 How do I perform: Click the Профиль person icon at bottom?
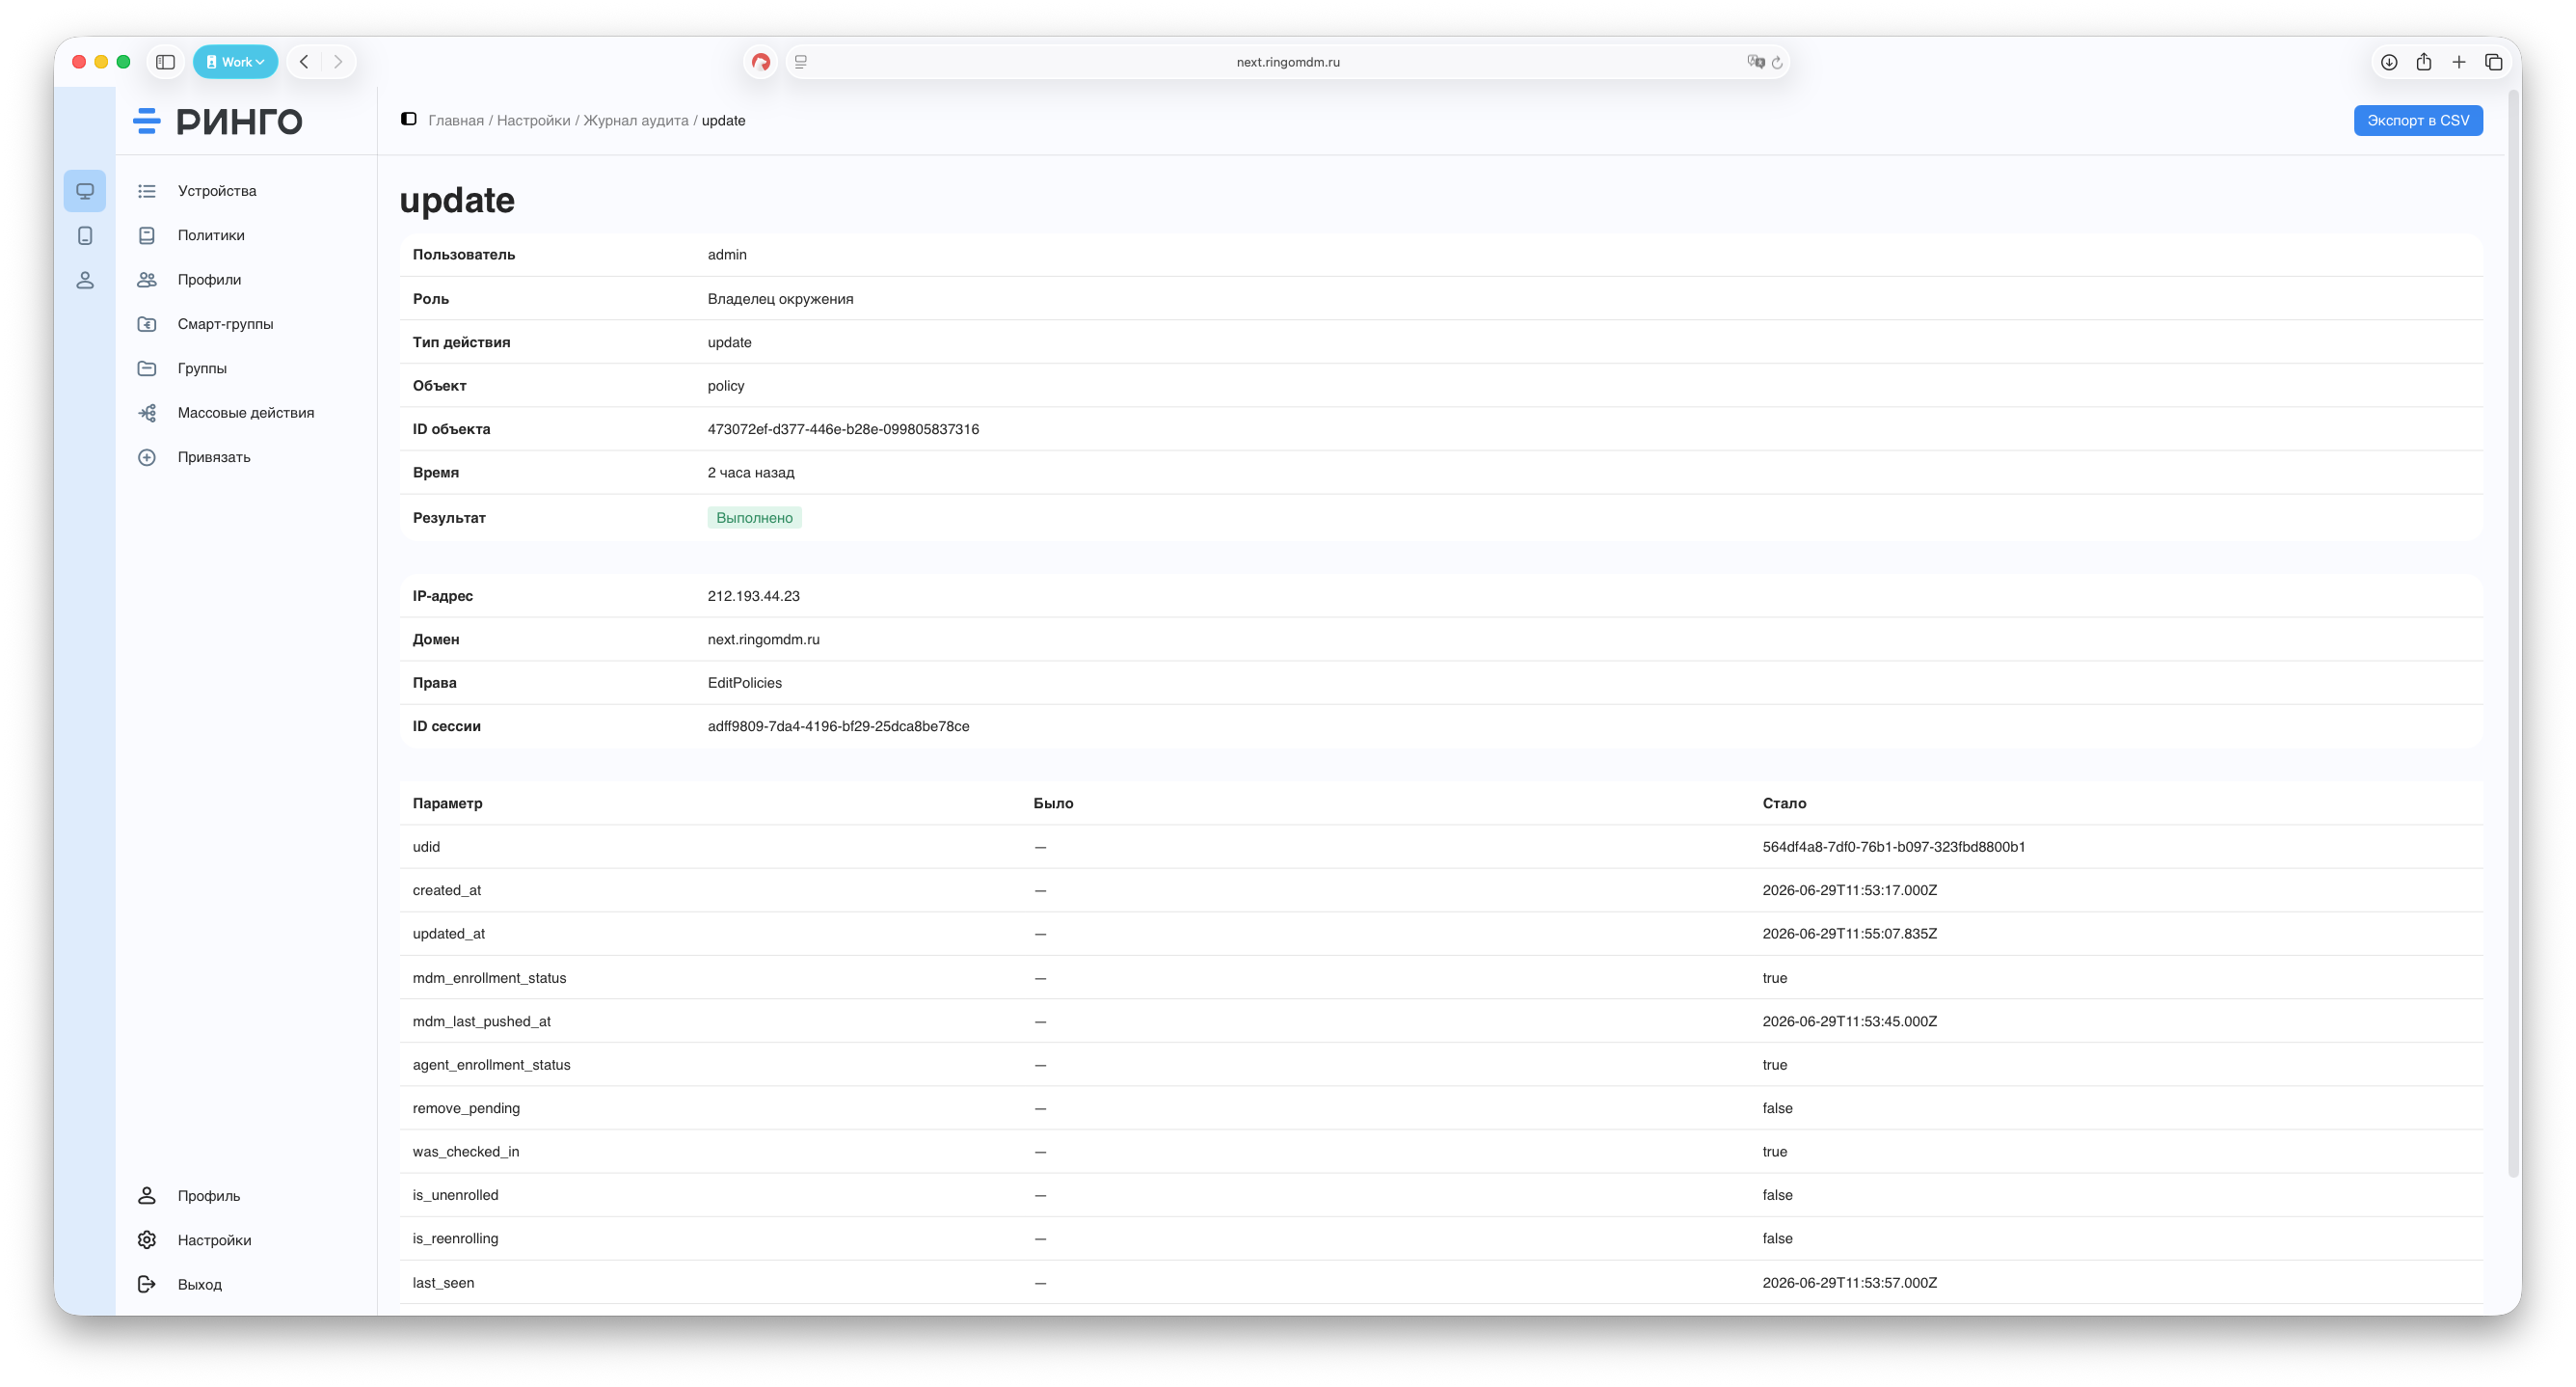click(147, 1196)
